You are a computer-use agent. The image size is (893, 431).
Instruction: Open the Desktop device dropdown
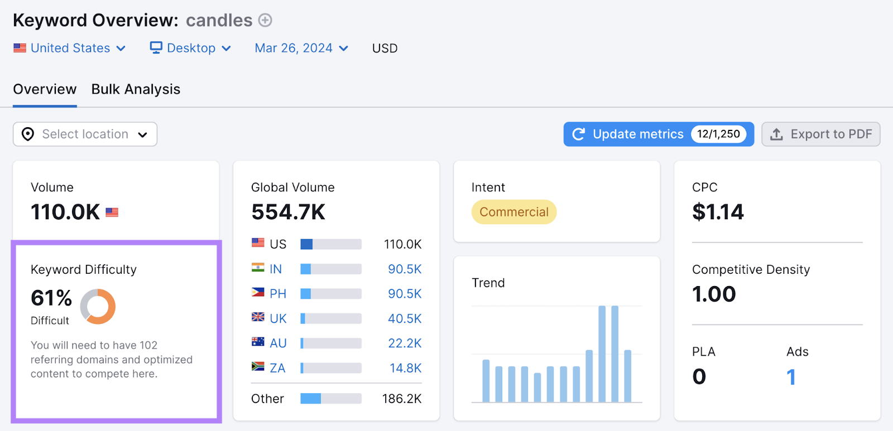point(191,49)
